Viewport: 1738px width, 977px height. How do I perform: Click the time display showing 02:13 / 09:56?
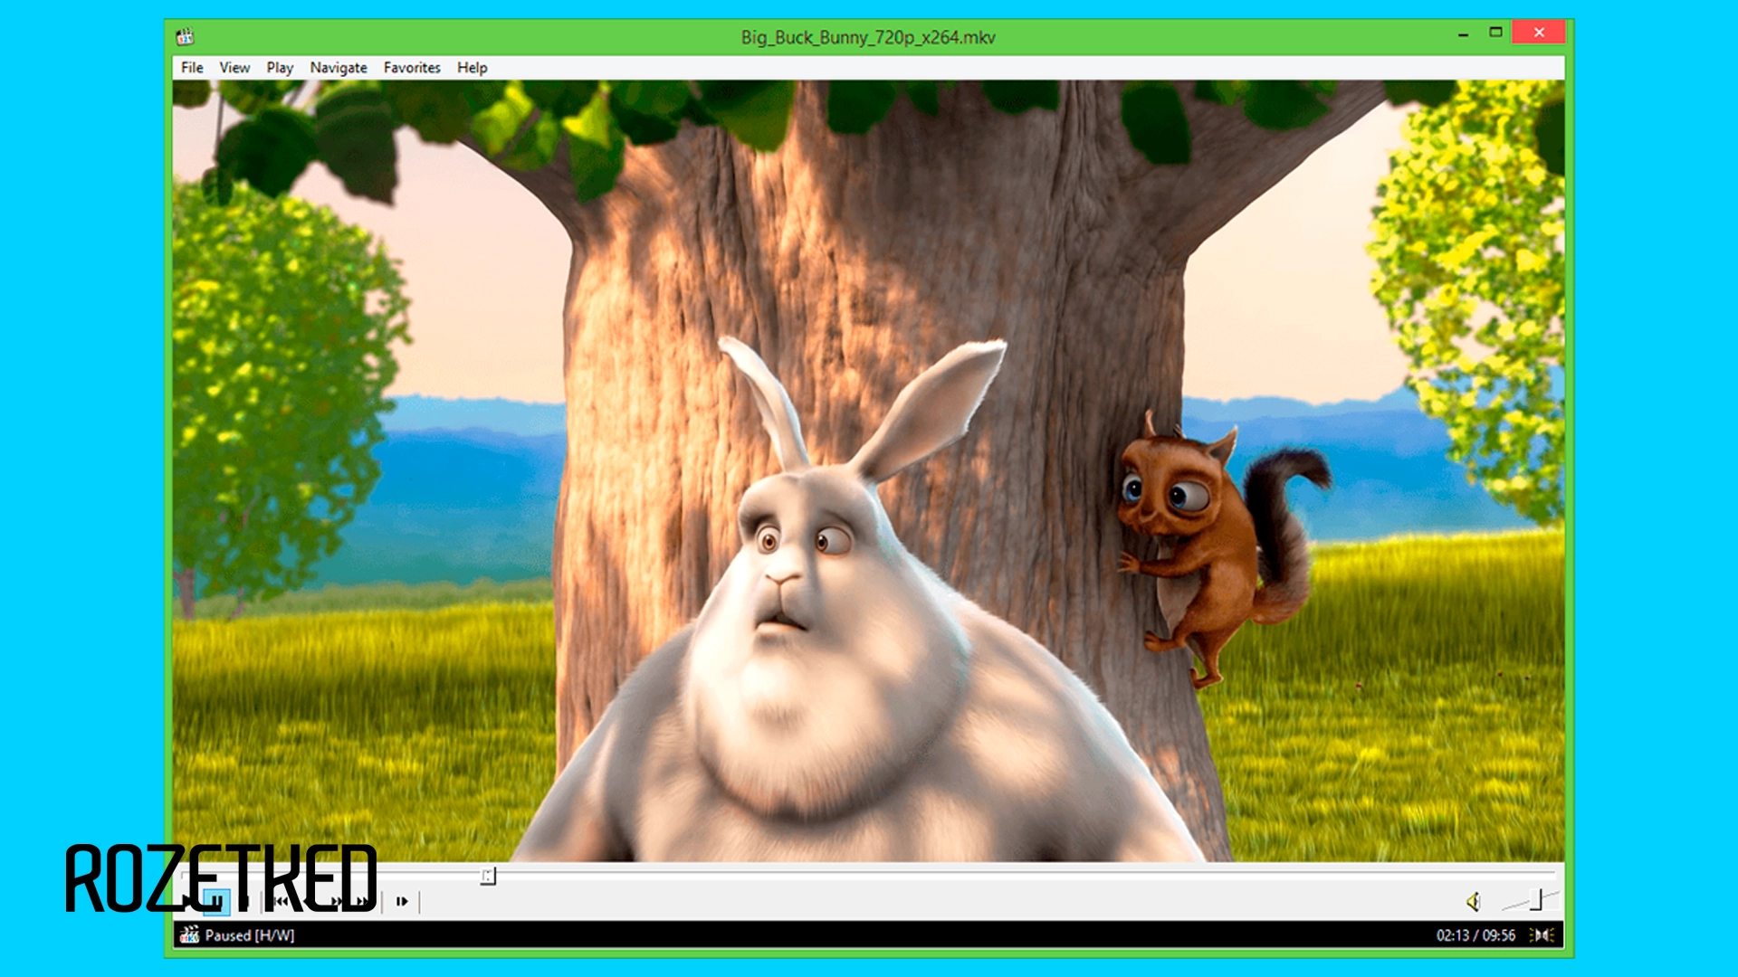coord(1476,936)
